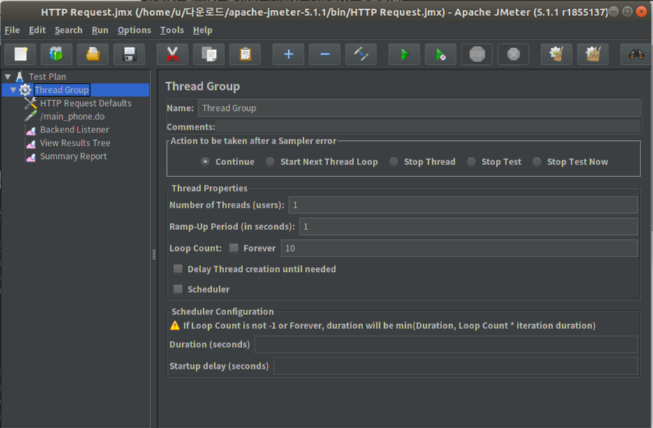The height and width of the screenshot is (428, 653).
Task: Click the Clear All results icon
Action: [x=593, y=54]
